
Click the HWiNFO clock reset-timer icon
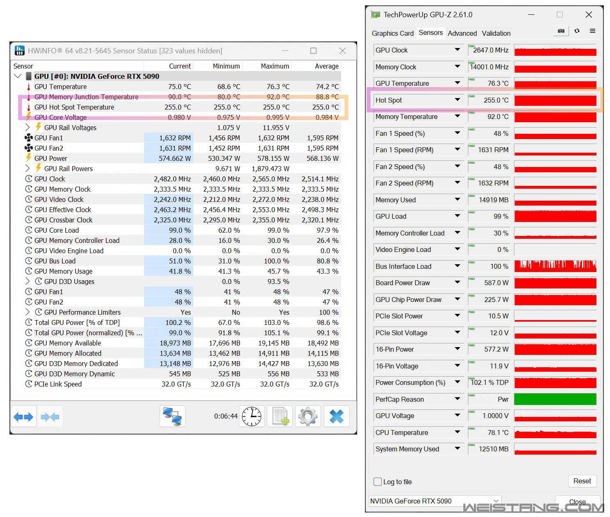(252, 417)
